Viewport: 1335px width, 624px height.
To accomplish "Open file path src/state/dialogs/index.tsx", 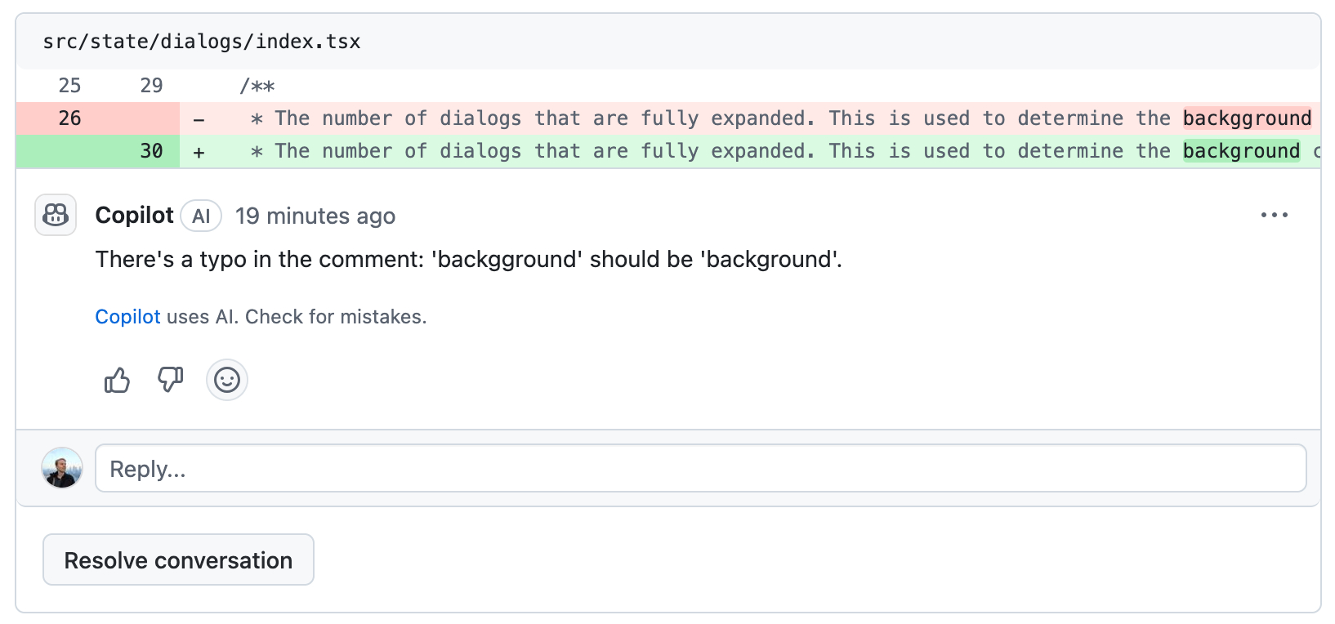I will click(x=202, y=42).
